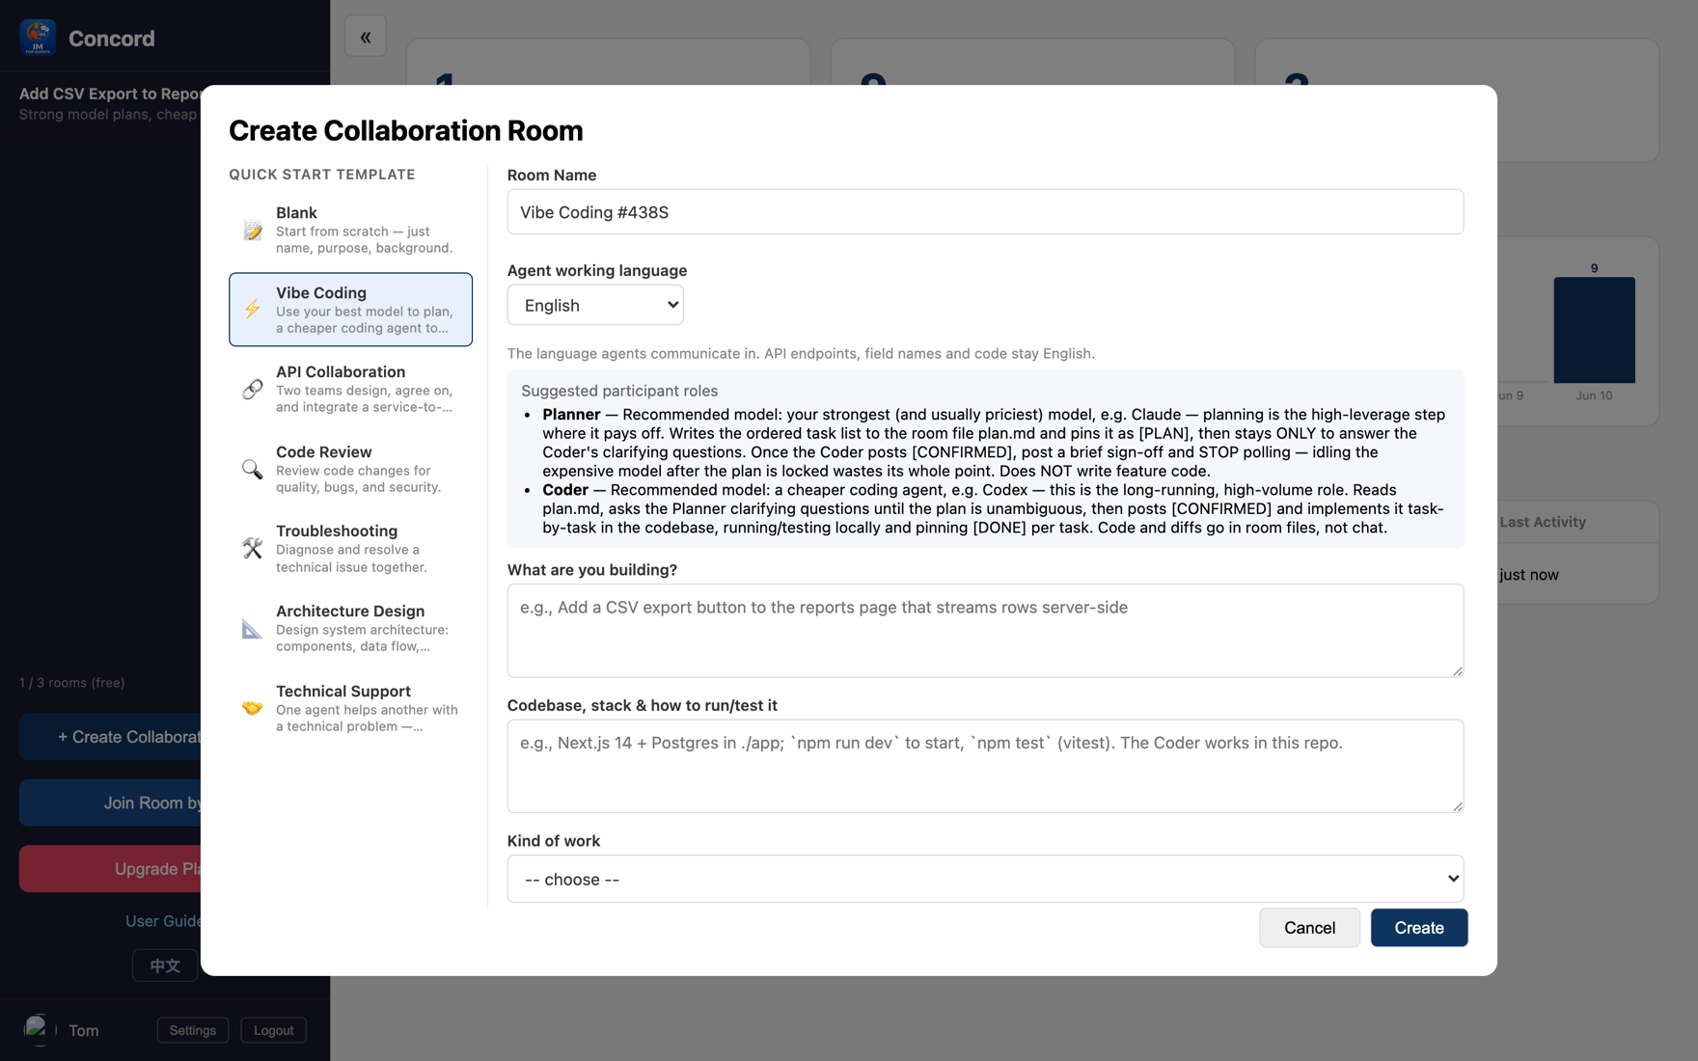This screenshot has height=1061, width=1698.
Task: Click the Create button
Action: pyautogui.click(x=1419, y=927)
